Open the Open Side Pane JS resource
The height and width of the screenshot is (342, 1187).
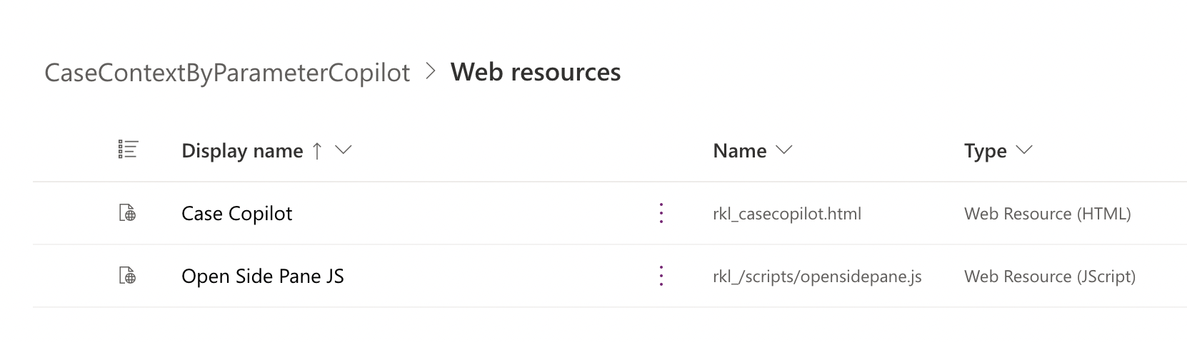(263, 276)
